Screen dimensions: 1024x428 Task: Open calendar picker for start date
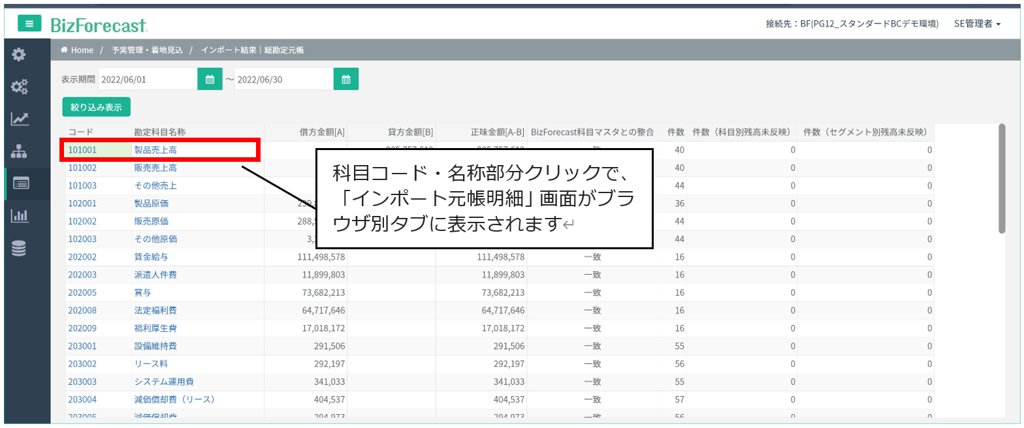click(x=210, y=80)
